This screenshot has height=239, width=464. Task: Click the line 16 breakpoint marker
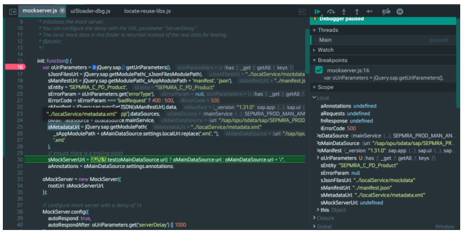click(x=16, y=67)
